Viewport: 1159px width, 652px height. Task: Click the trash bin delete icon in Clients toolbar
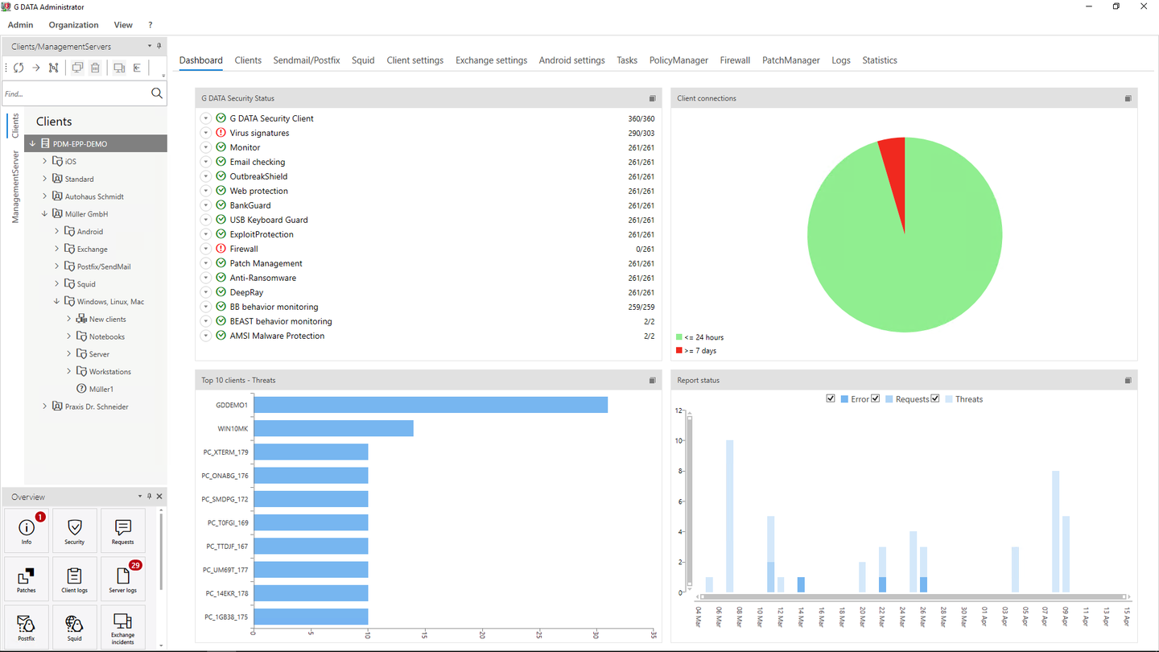95,68
